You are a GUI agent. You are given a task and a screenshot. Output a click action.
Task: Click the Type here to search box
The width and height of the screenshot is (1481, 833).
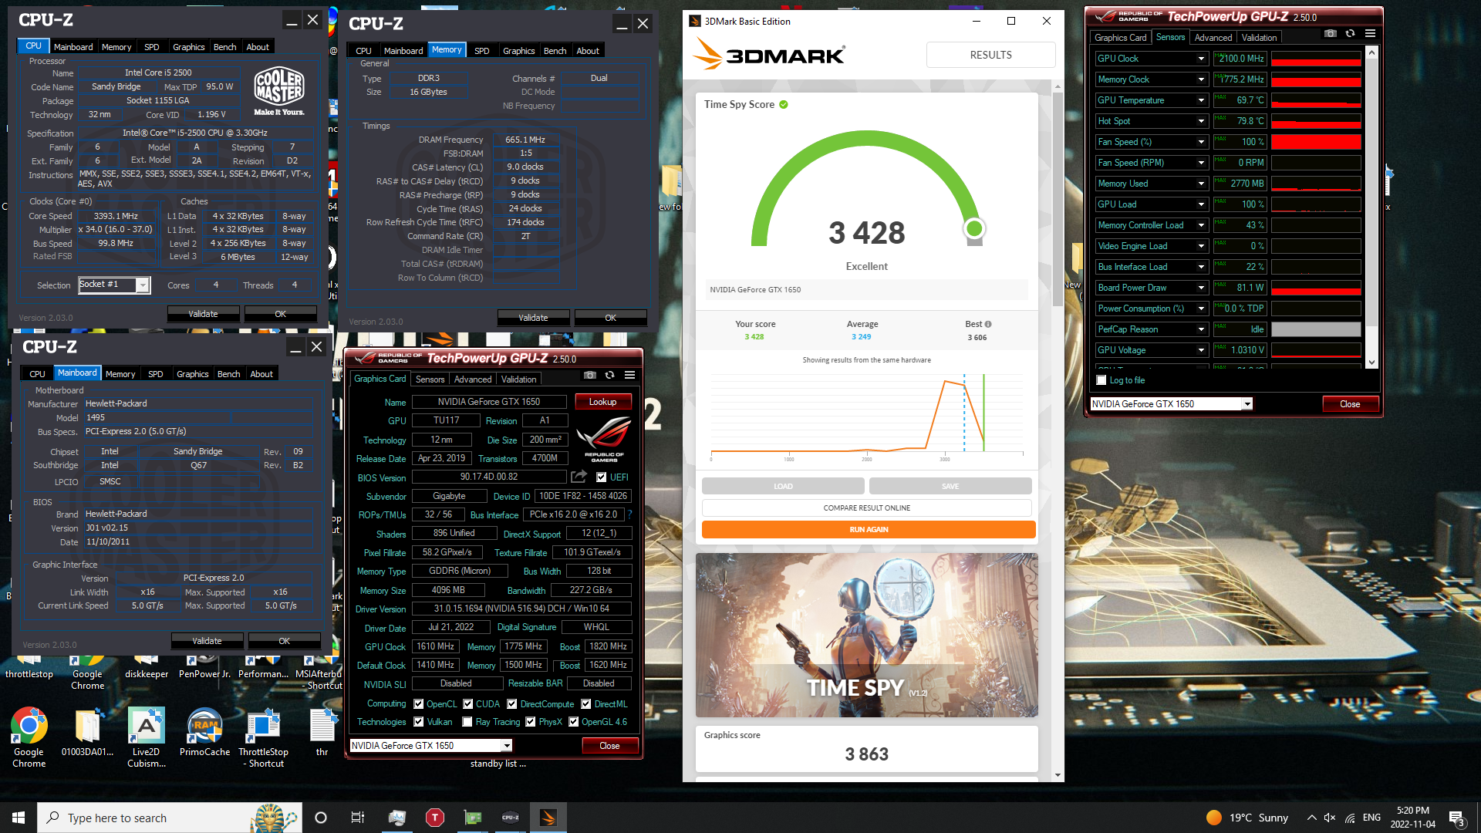pos(168,818)
